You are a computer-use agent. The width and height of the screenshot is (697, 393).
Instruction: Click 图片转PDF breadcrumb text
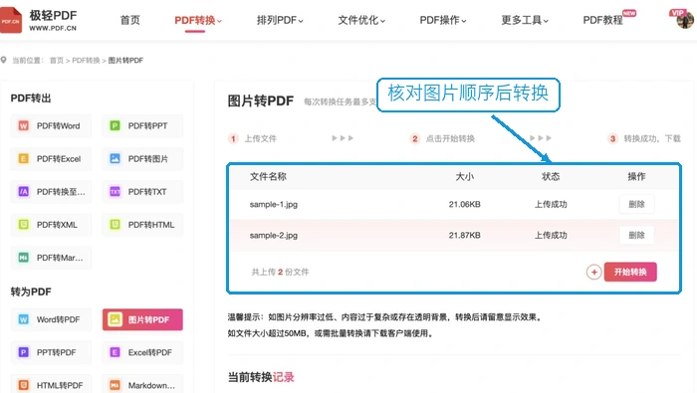pos(125,61)
